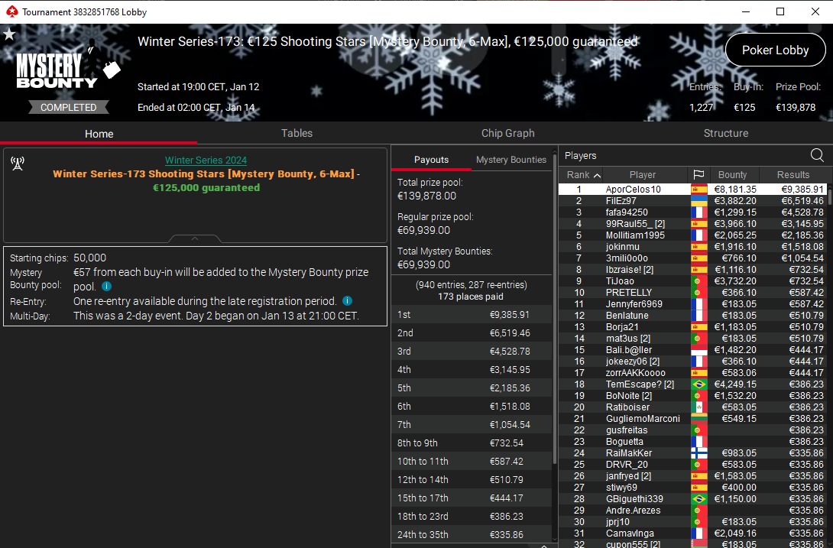Click the Spanish flag next to AporCelos10
Screen dimensions: 833x548
pyautogui.click(x=698, y=190)
